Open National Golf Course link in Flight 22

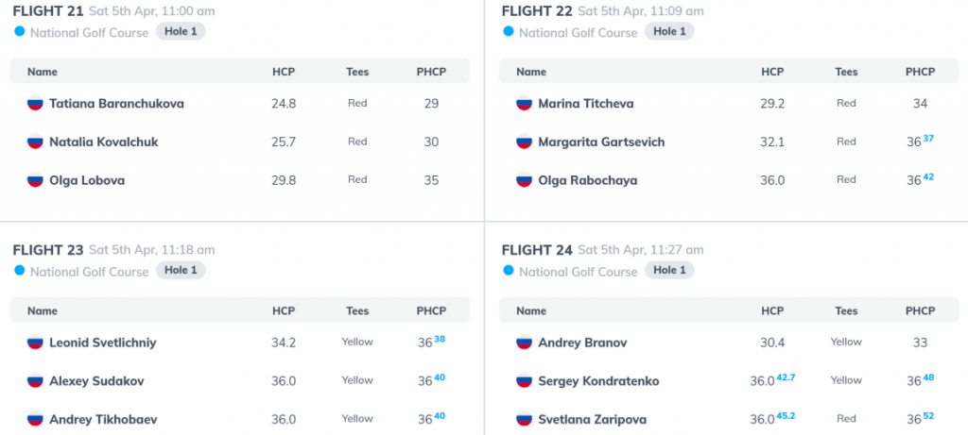click(x=578, y=33)
